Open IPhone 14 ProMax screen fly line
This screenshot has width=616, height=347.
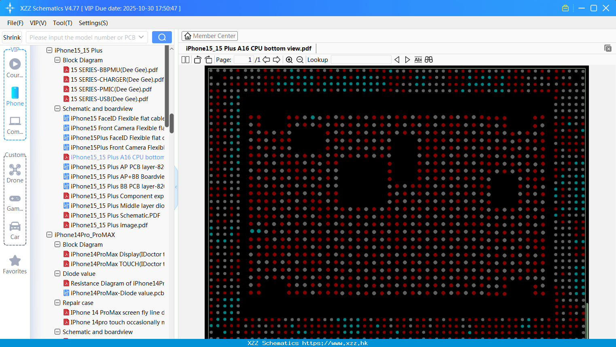(x=114, y=312)
